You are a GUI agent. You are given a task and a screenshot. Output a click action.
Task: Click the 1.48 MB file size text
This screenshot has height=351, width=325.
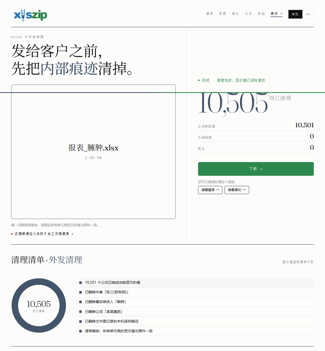click(93, 158)
